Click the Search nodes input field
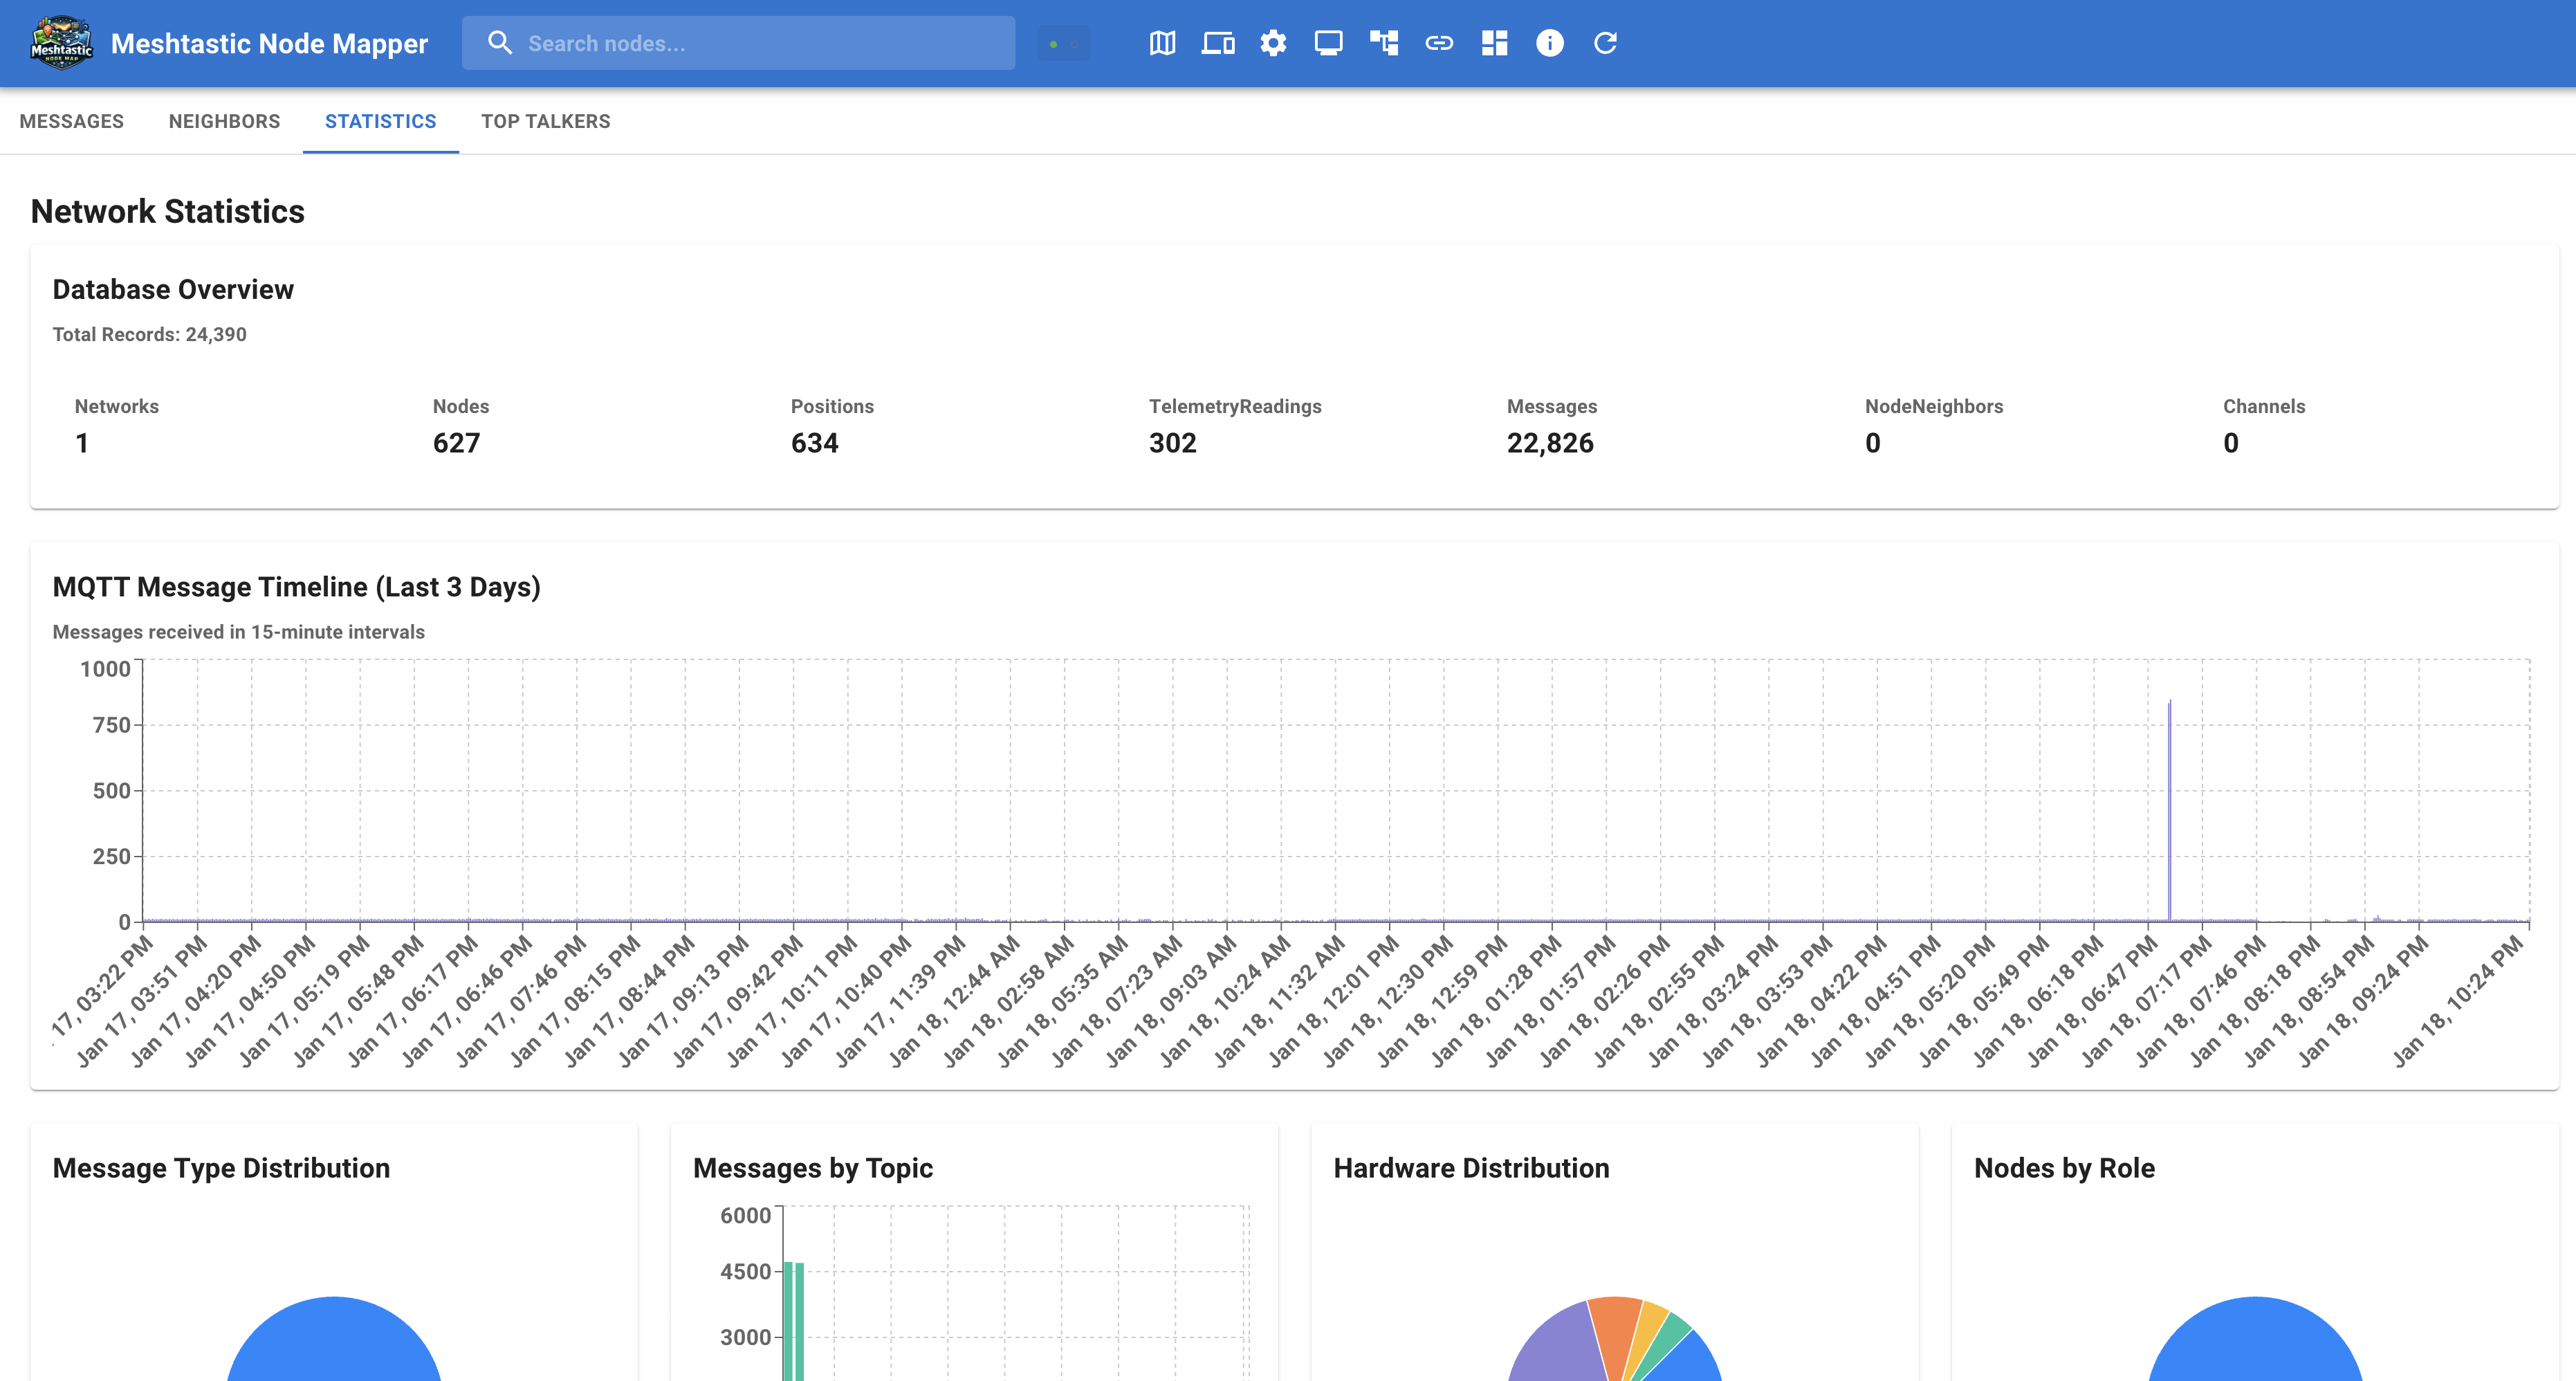The height and width of the screenshot is (1381, 2576). point(740,43)
